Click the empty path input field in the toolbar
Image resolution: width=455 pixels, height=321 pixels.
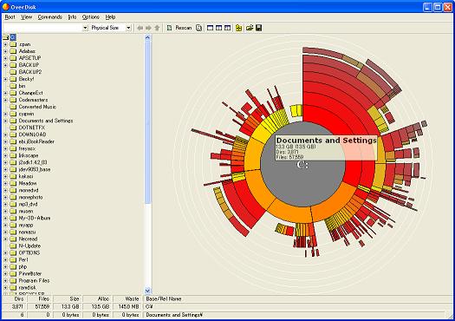pos(42,28)
